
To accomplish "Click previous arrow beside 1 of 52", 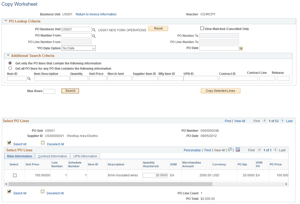I will pyautogui.click(x=264, y=121).
